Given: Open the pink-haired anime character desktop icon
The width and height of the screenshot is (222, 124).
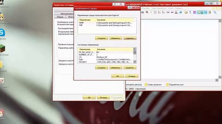Looking at the screenshot, I should (x=2, y=113).
